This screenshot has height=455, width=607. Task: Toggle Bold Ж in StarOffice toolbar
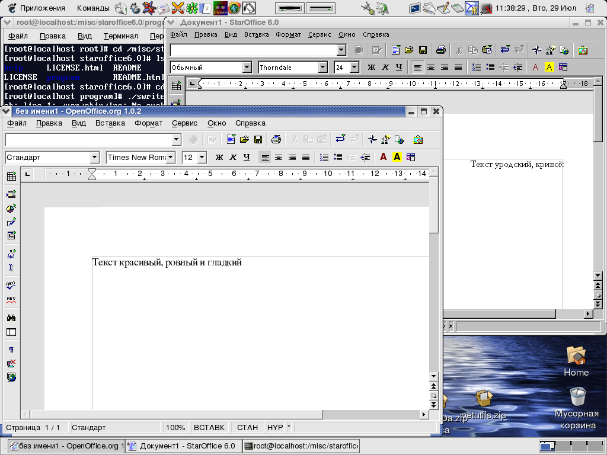point(372,68)
